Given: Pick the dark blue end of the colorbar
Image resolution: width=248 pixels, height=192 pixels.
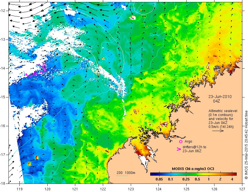Looking at the screenshot, I should [x=152, y=174].
